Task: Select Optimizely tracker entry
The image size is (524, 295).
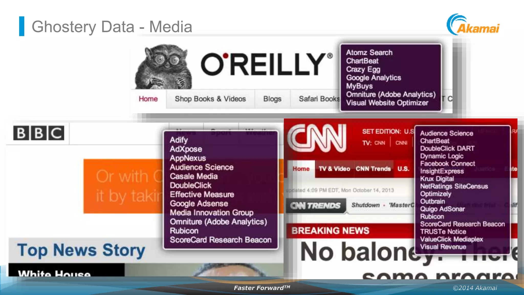Action: coord(435,194)
